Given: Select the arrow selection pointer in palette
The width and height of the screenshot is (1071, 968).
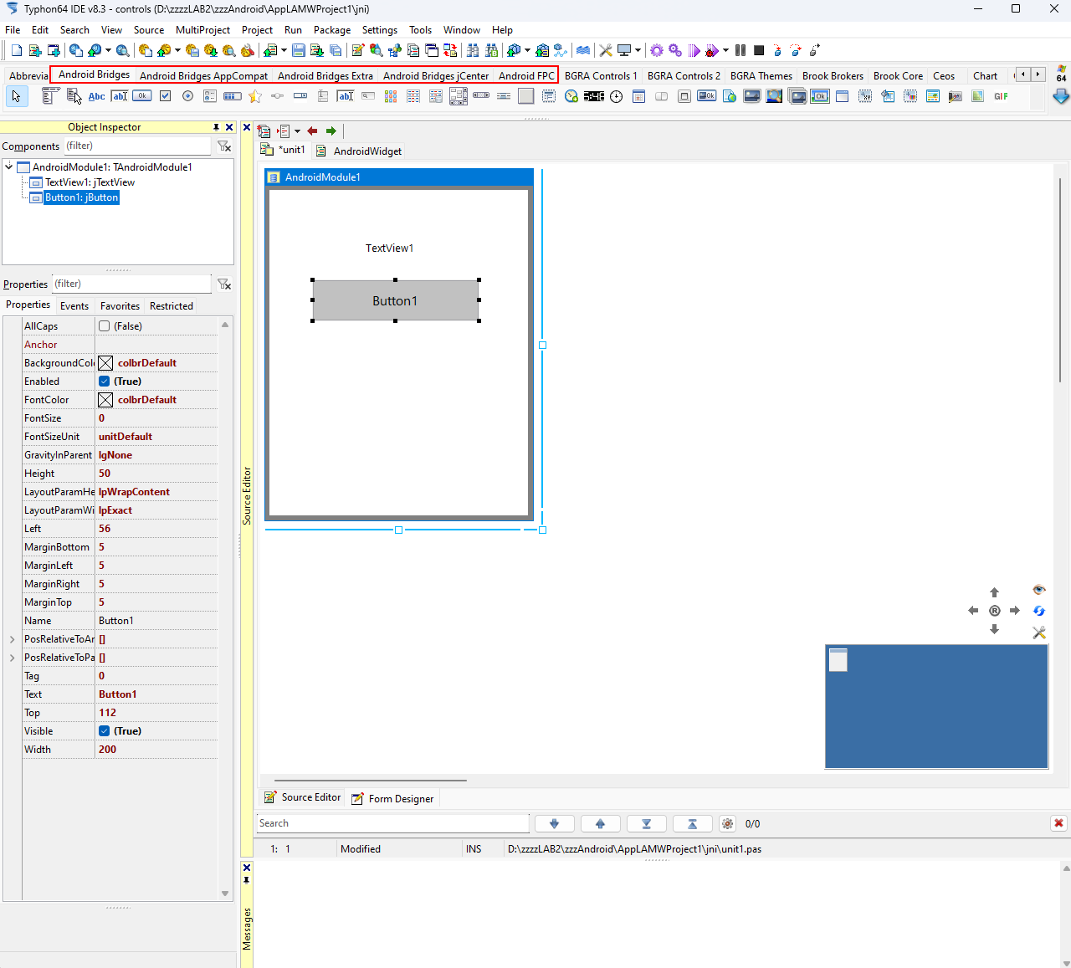Looking at the screenshot, I should pos(16,96).
